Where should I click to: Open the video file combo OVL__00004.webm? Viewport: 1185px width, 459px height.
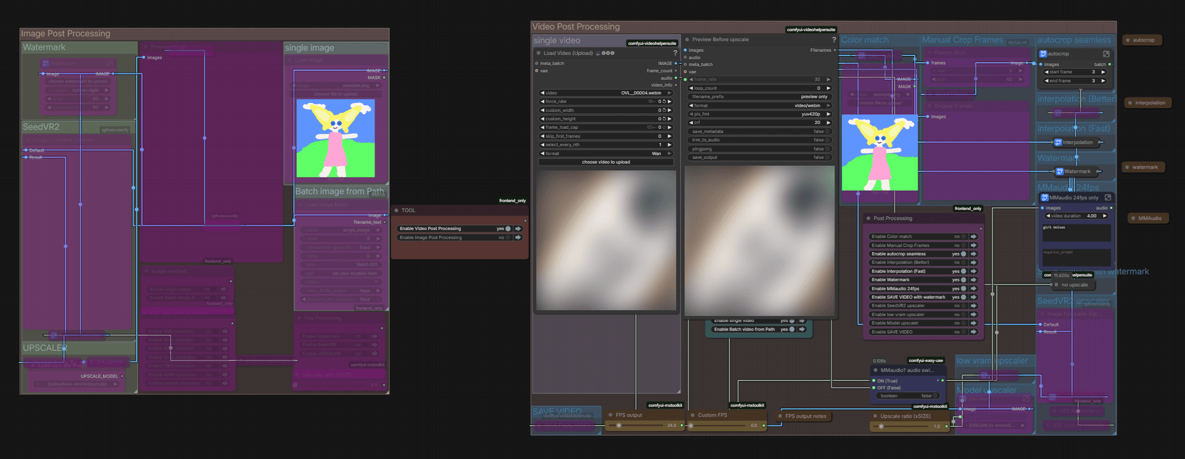click(606, 93)
